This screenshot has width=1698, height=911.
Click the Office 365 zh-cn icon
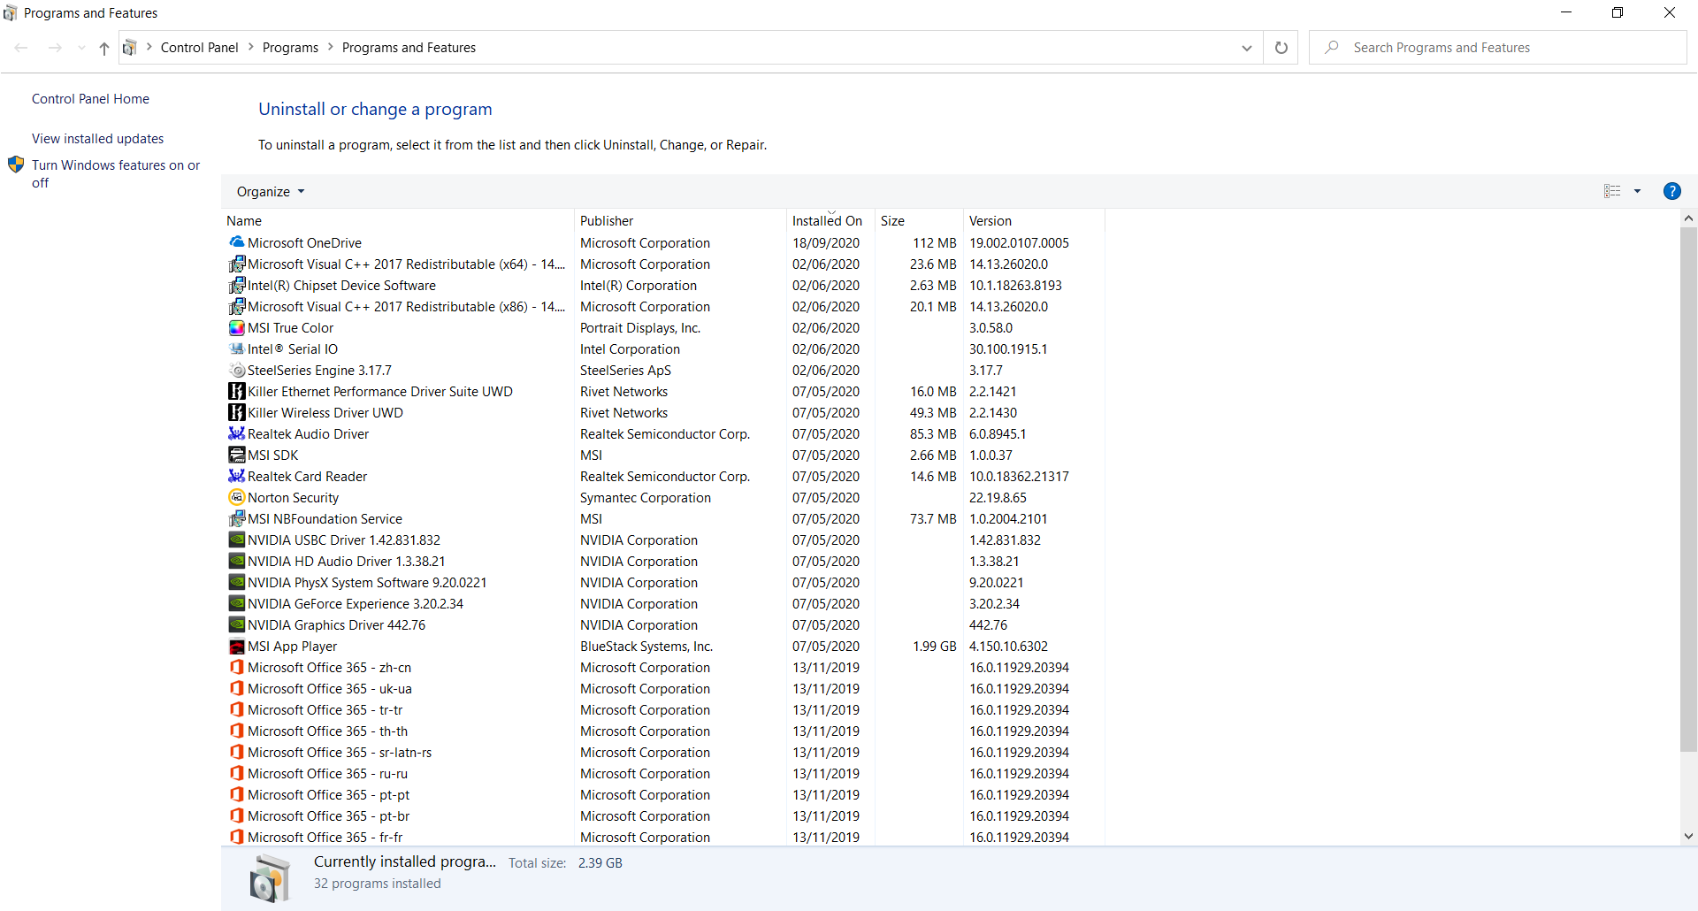(236, 667)
